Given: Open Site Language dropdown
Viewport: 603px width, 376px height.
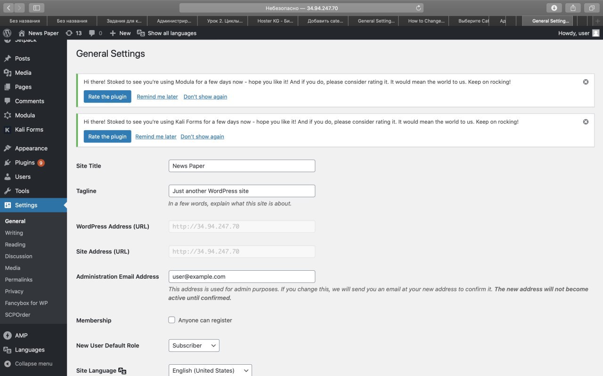Looking at the screenshot, I should (x=210, y=370).
